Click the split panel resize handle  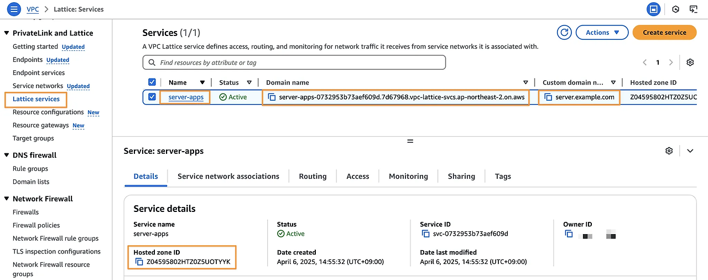(410, 142)
